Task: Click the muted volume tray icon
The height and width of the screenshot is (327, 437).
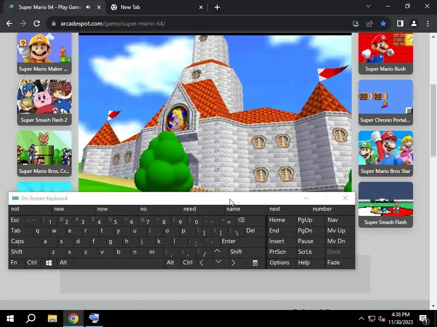Action: pos(382,318)
